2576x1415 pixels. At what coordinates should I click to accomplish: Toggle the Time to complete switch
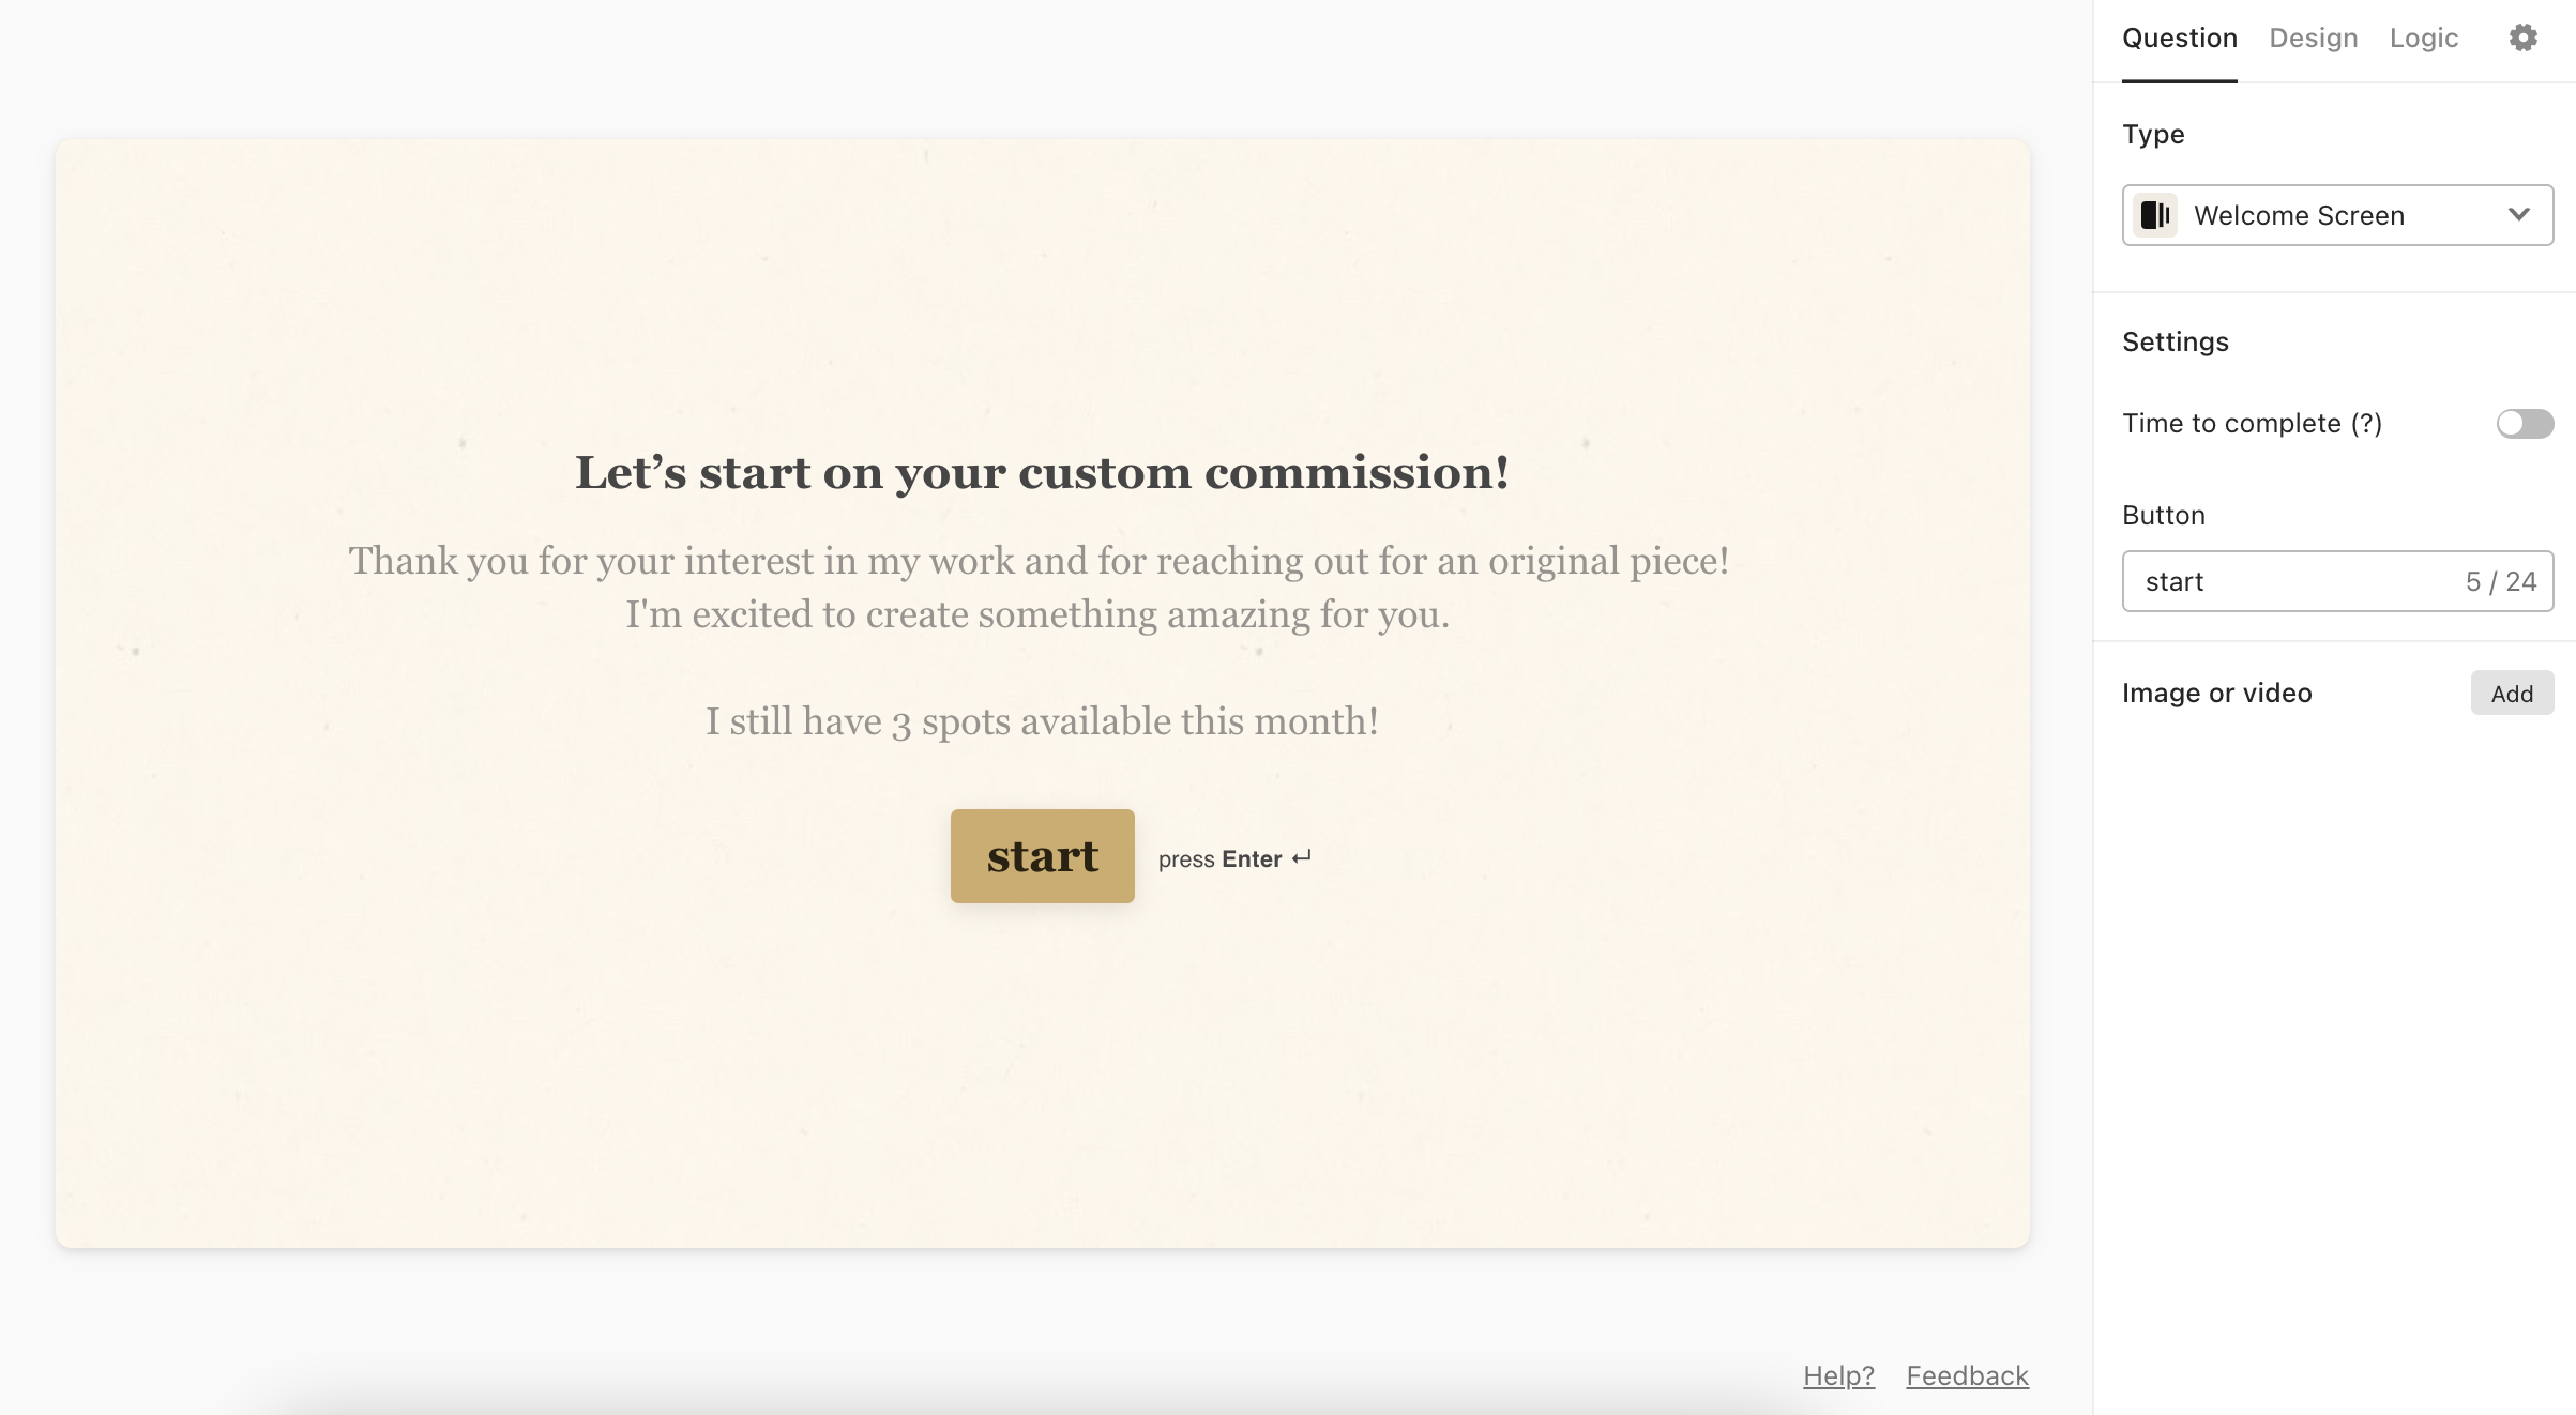pyautogui.click(x=2524, y=423)
